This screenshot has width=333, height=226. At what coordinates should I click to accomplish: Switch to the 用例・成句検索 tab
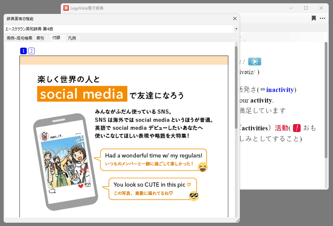click(x=19, y=38)
